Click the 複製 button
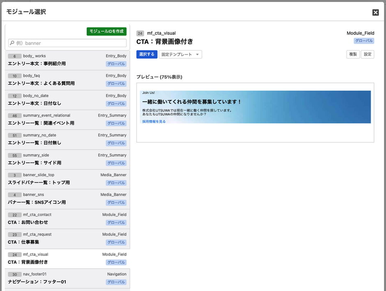 point(353,54)
